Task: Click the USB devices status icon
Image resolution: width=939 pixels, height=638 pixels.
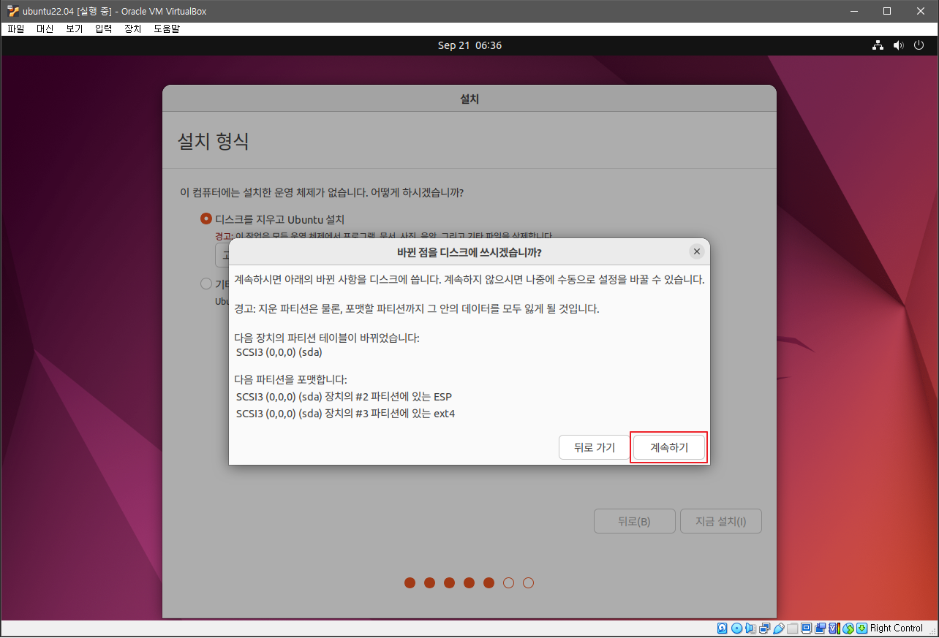Action: point(779,628)
